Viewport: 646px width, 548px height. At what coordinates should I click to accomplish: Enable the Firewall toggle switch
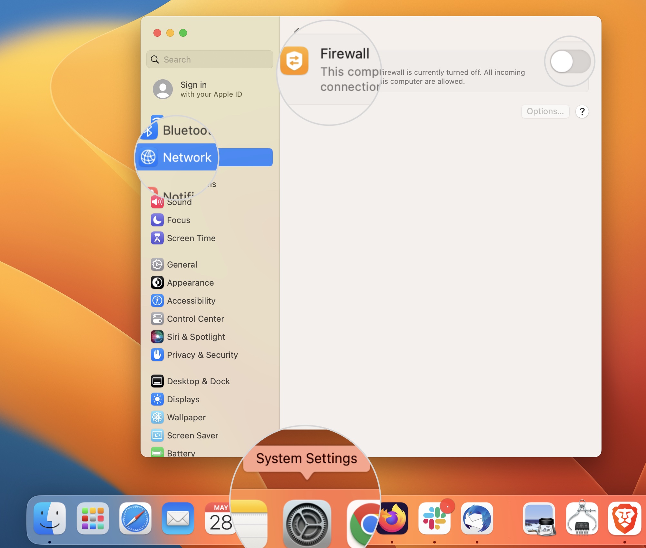(569, 62)
